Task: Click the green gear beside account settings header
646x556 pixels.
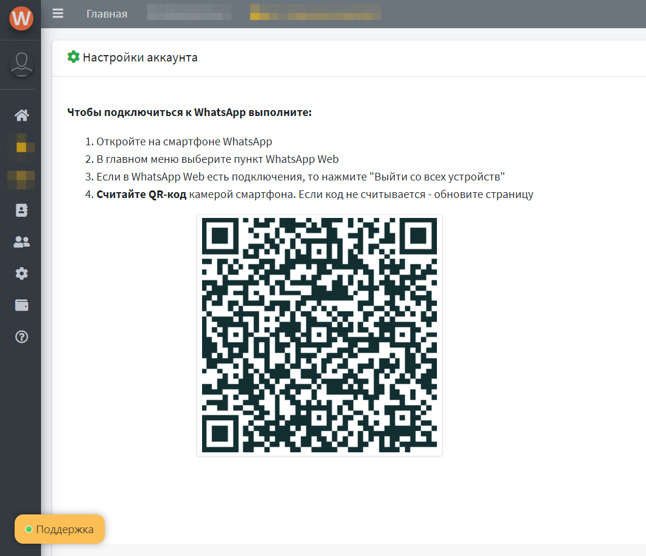Action: [73, 57]
